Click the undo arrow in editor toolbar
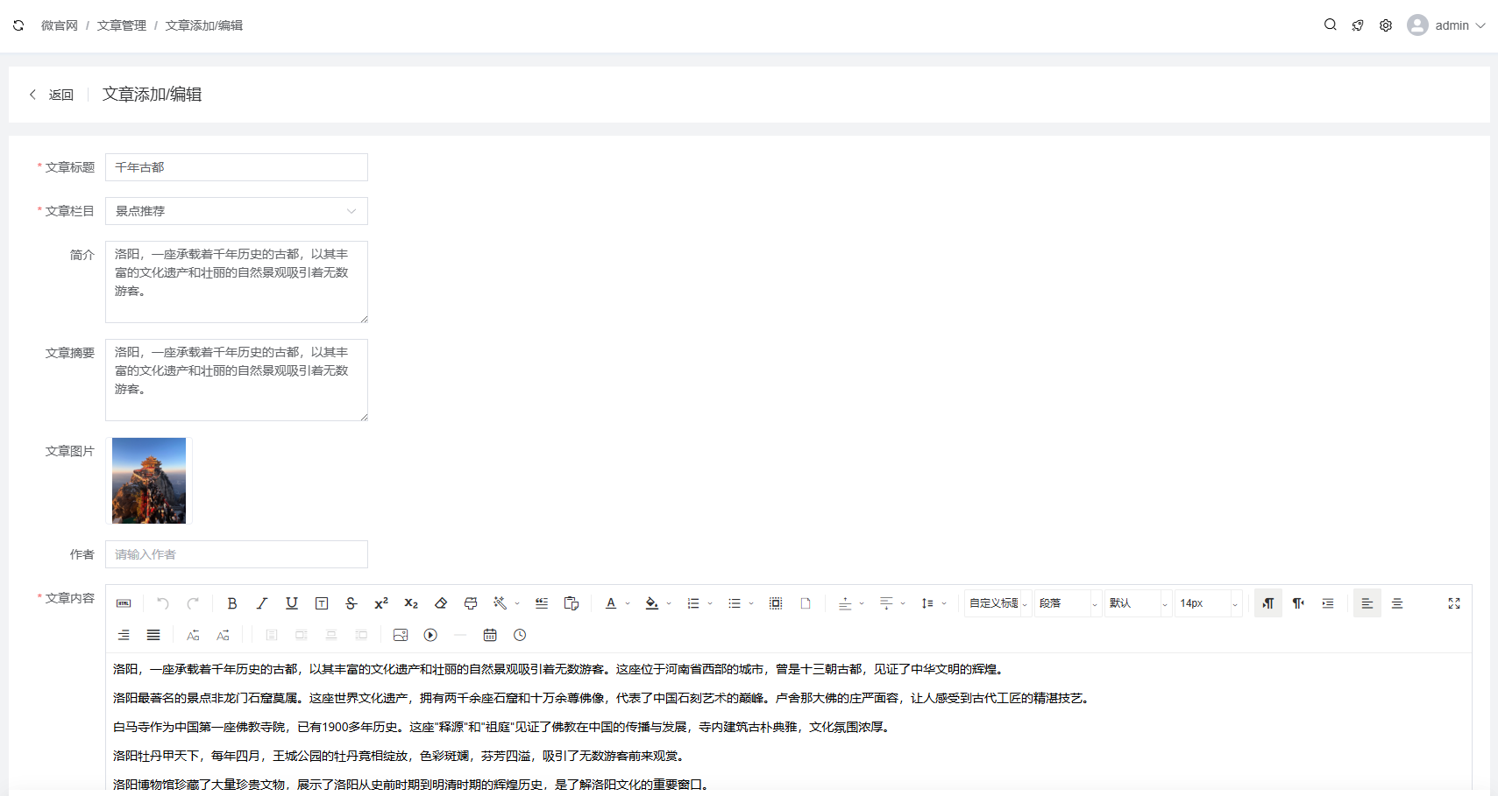This screenshot has height=796, width=1498. tap(163, 603)
